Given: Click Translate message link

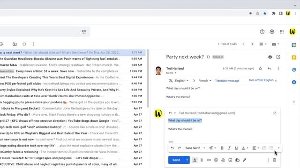Looking at the screenshot, I should (227, 81).
